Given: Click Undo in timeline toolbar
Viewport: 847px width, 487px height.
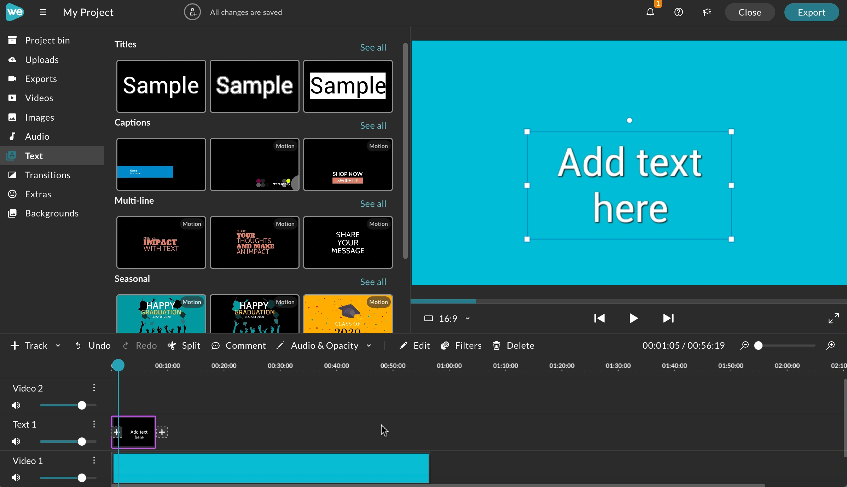Looking at the screenshot, I should pos(93,346).
